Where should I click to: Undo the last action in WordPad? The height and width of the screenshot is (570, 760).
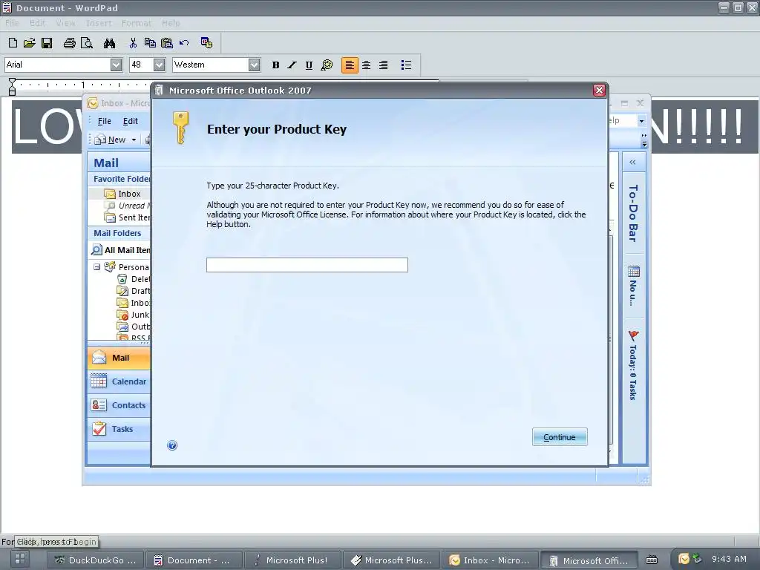click(x=184, y=43)
